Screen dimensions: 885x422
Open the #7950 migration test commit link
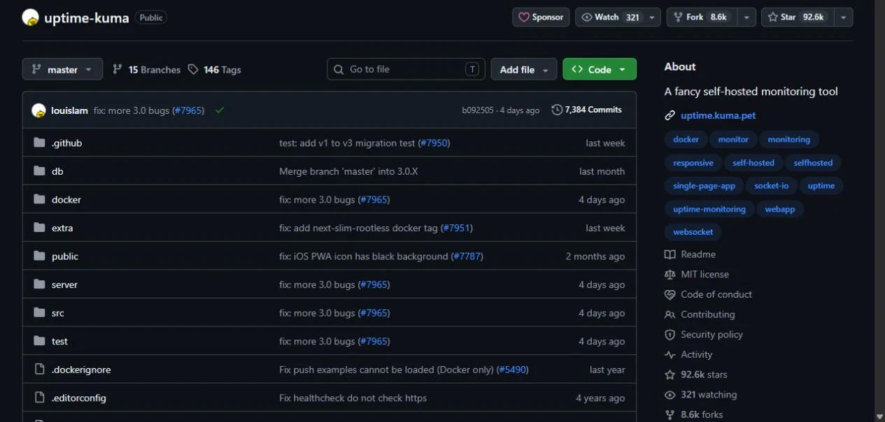click(434, 143)
